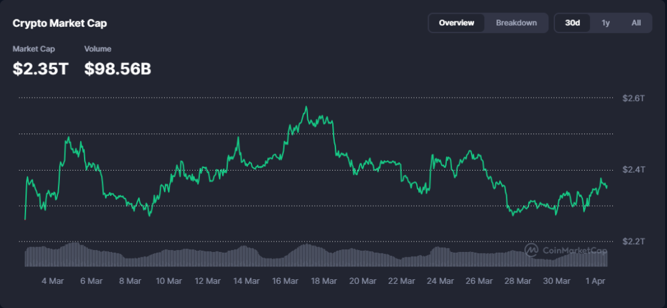Open the Breakdown tab

(517, 23)
